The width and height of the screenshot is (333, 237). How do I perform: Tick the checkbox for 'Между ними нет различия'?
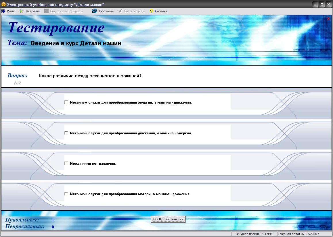click(66, 163)
